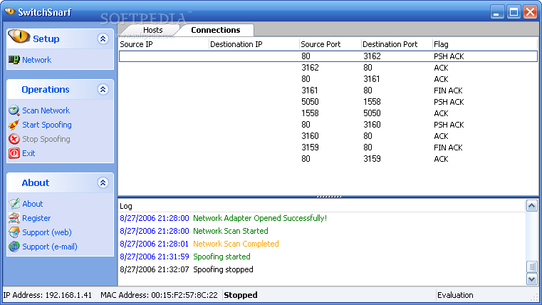Click the Support (web) icon

[14, 232]
